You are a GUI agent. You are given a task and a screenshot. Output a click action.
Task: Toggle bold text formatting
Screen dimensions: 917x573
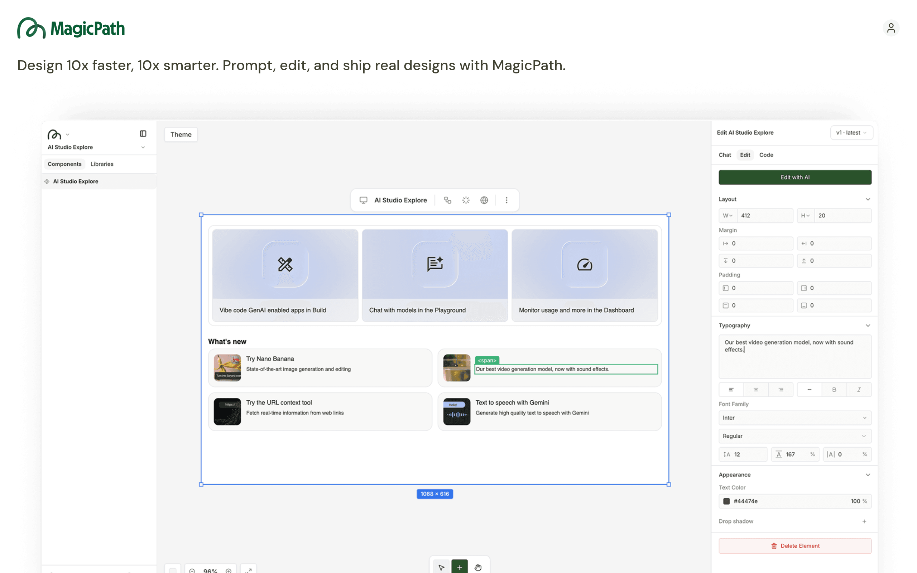click(834, 390)
